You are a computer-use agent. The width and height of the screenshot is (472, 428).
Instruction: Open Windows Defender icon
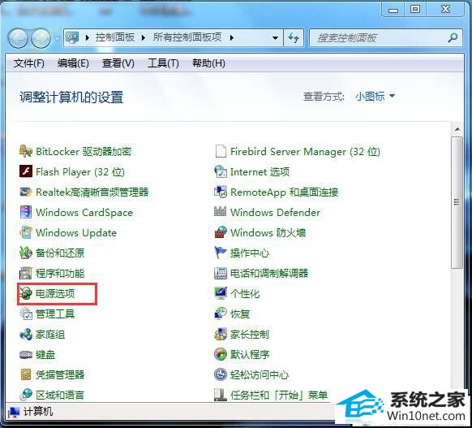click(x=221, y=212)
